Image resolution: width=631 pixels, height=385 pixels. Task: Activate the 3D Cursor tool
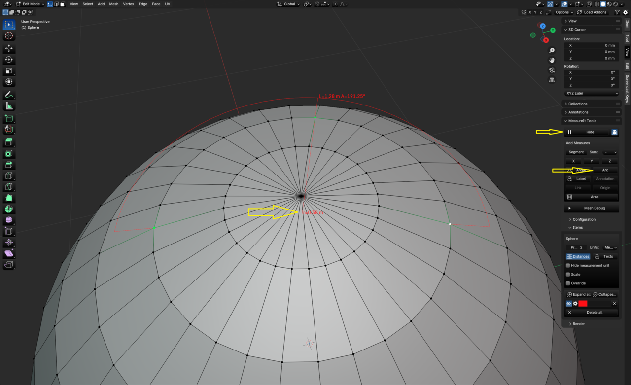[x=9, y=36]
